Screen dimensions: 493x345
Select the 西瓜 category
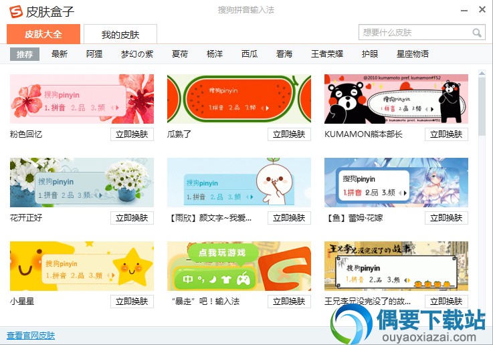(x=250, y=54)
